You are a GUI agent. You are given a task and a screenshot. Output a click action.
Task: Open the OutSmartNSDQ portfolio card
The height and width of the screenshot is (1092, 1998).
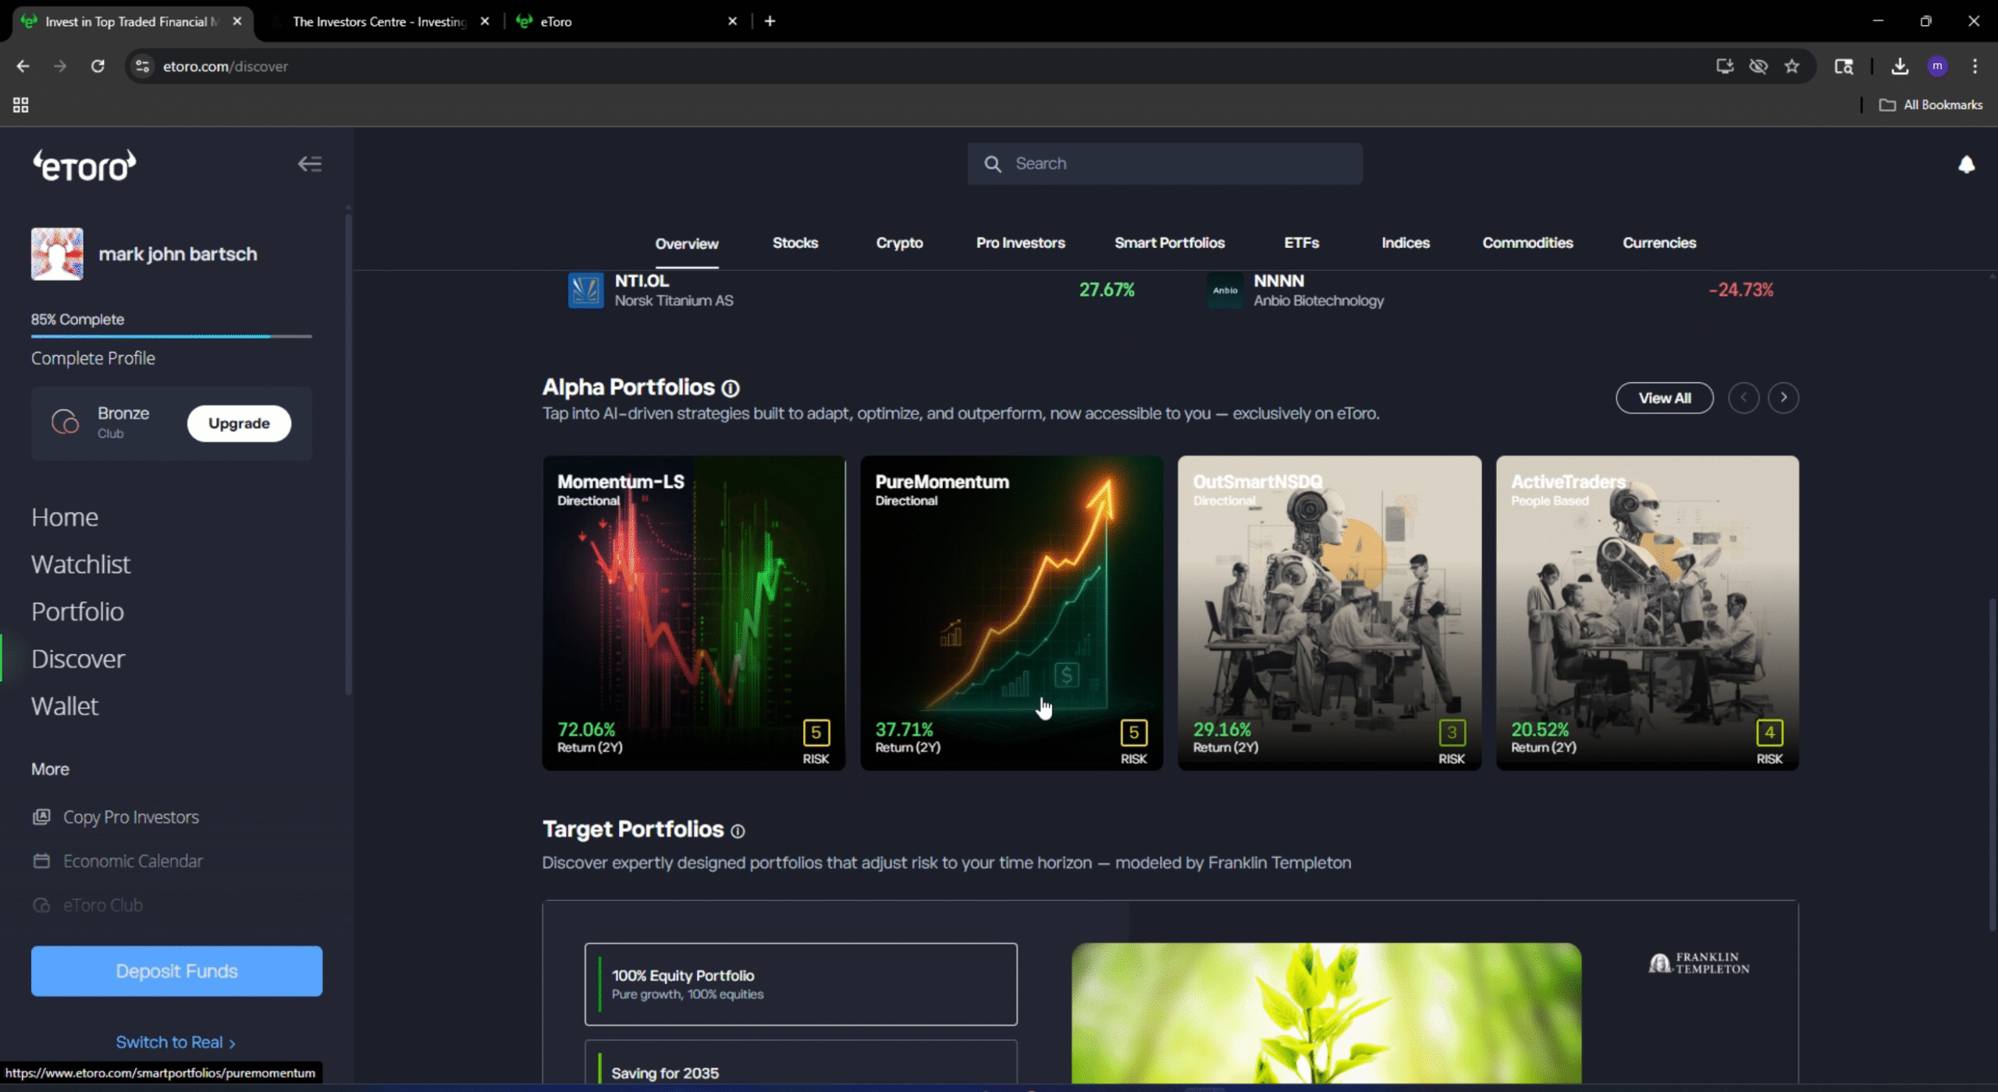point(1329,613)
